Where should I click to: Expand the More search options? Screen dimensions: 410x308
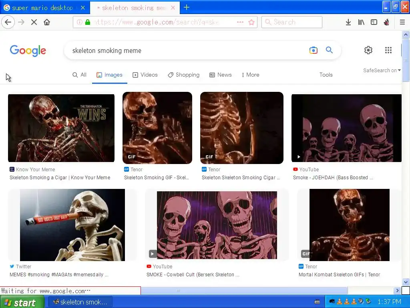[x=251, y=75]
